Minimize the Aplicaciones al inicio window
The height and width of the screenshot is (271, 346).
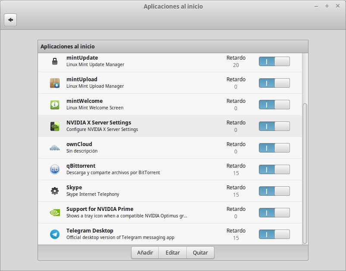[316, 6]
